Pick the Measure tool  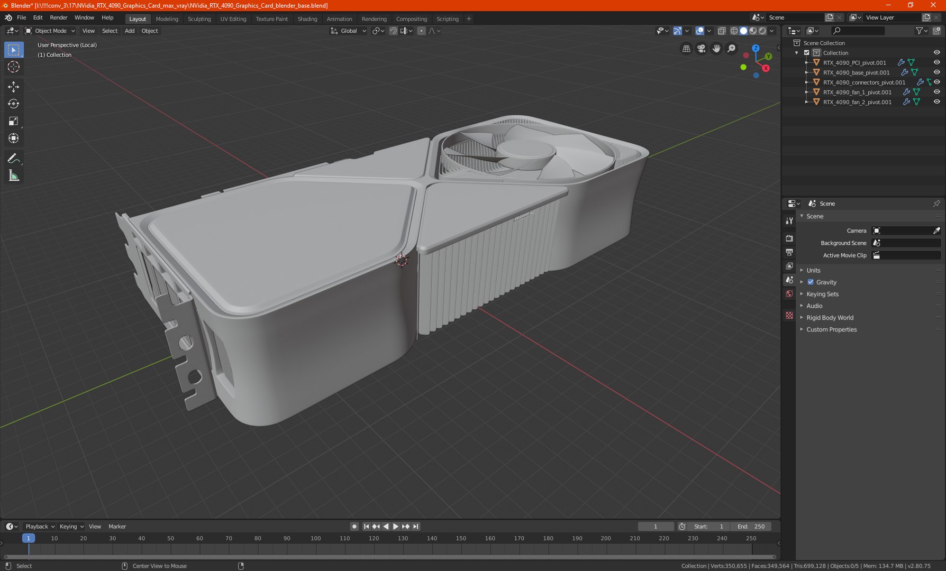[14, 176]
